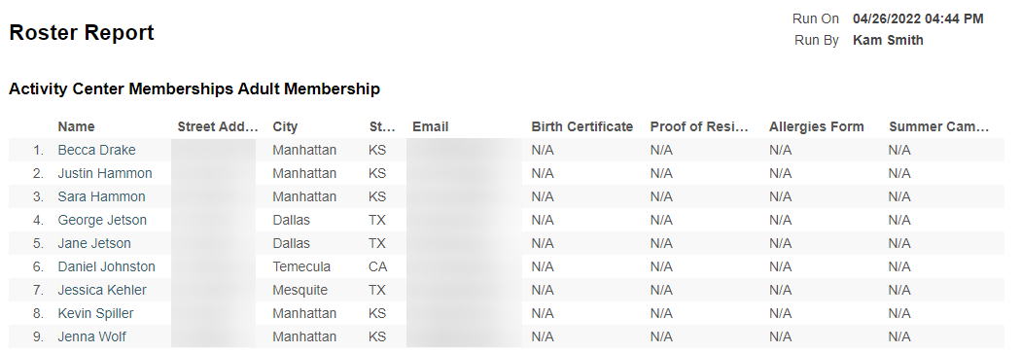Open Daniel Johnston's entry

[107, 267]
